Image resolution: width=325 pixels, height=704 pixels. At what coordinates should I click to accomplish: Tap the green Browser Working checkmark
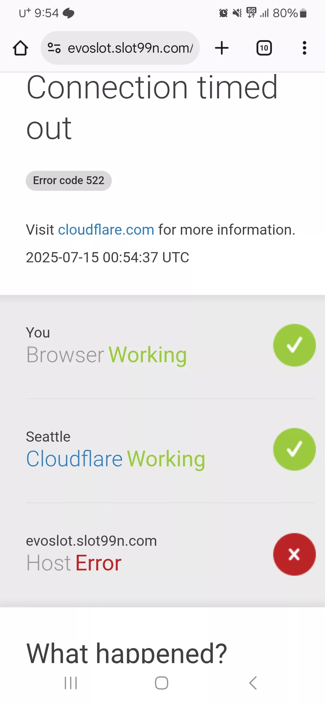[x=294, y=345]
